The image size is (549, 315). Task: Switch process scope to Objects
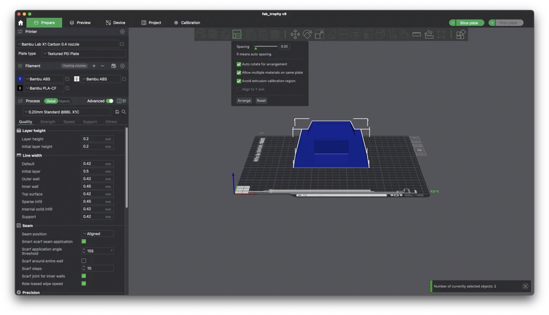64,101
